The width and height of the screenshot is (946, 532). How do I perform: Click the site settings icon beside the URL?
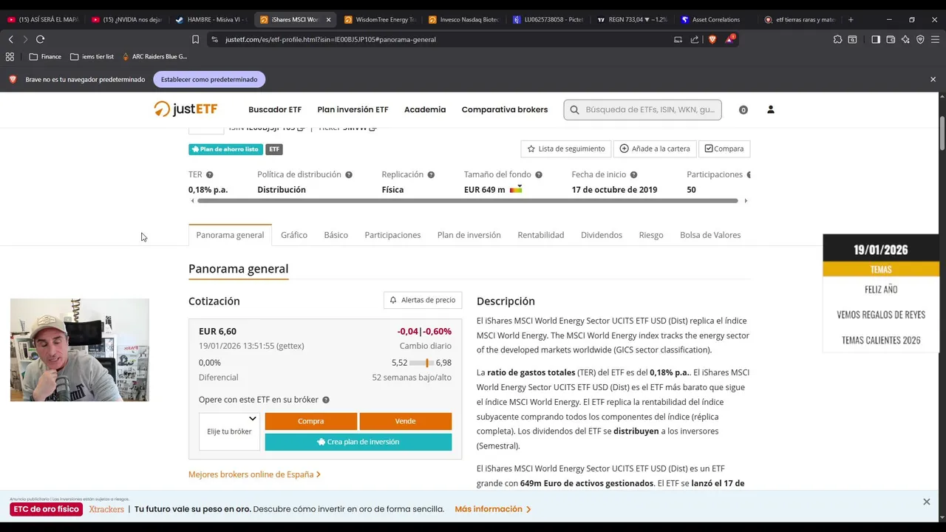pyautogui.click(x=214, y=39)
